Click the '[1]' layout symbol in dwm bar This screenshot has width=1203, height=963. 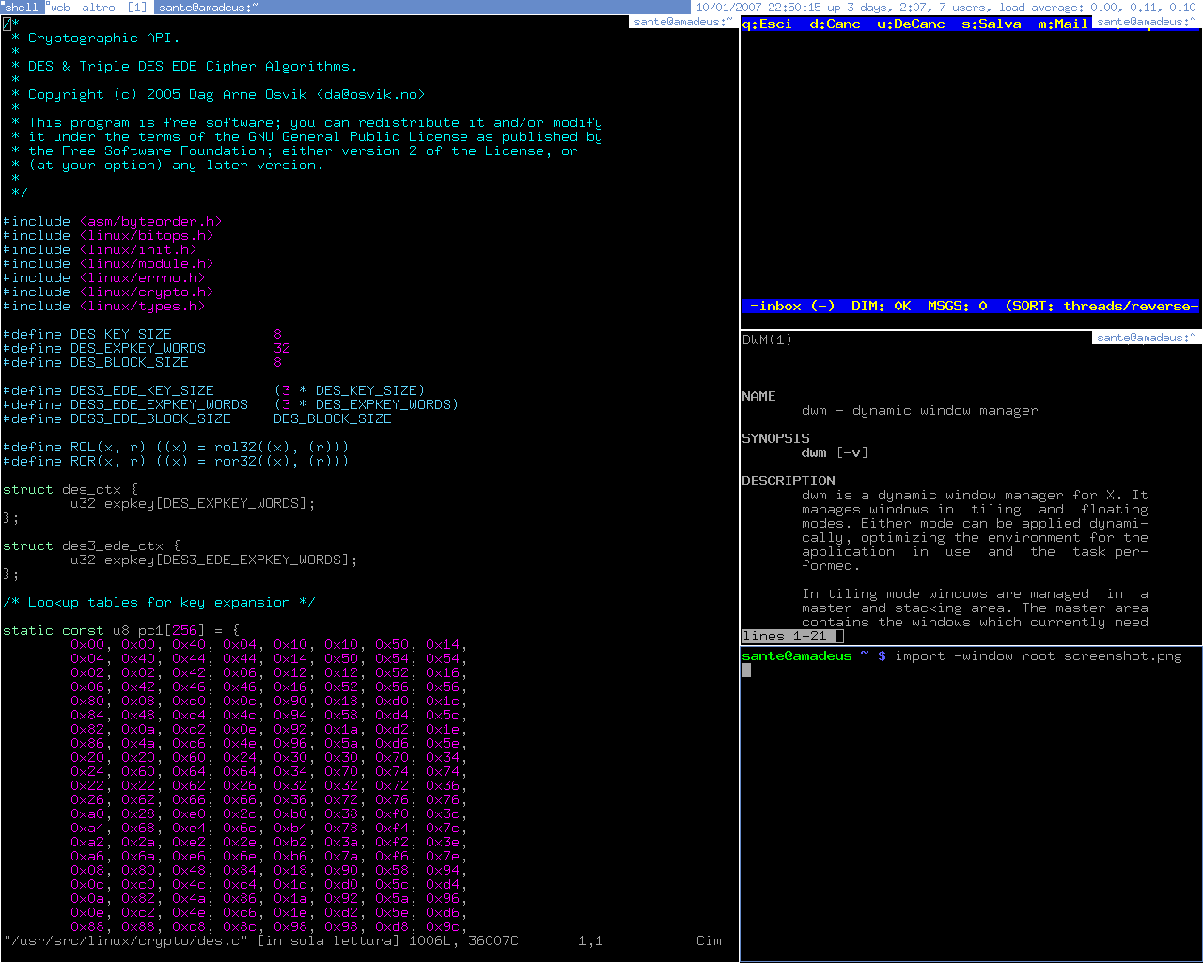tap(137, 7)
